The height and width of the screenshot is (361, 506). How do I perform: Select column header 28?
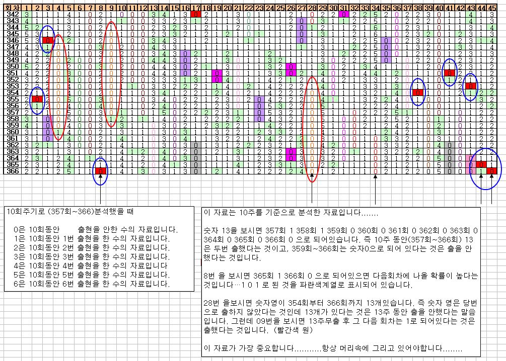pos(312,7)
